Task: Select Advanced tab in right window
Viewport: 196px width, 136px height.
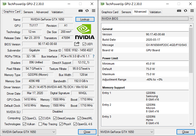Action: pyautogui.click(x=140, y=12)
